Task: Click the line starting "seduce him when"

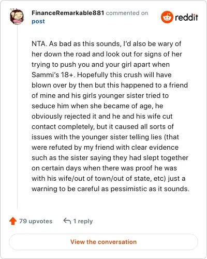Action: pos(97,106)
